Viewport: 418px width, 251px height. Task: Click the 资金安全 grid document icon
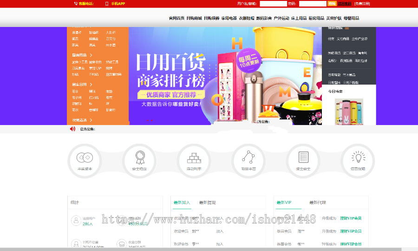(303, 157)
